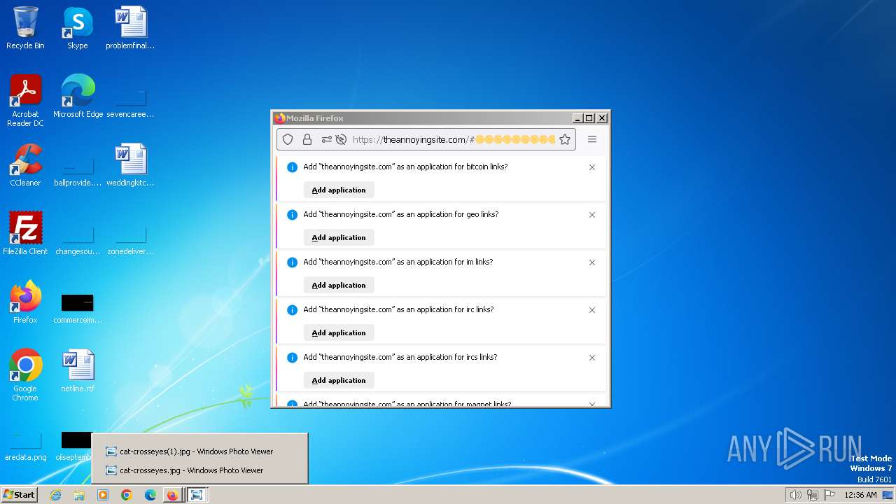Dismiss the im links notification
This screenshot has height=504, width=896.
click(592, 262)
